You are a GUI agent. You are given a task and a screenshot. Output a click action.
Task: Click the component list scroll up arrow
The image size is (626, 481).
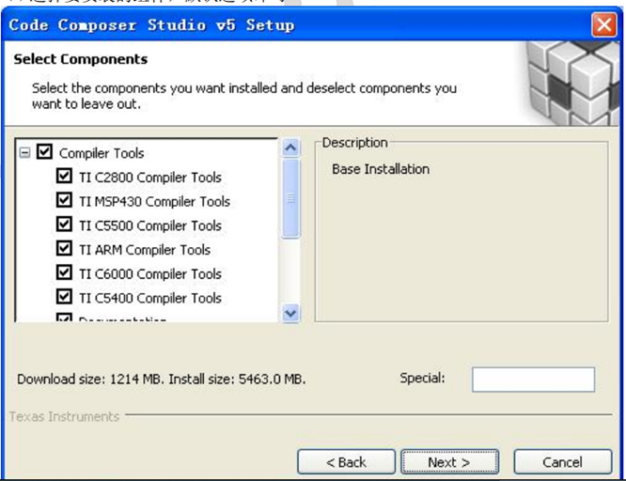tap(290, 148)
